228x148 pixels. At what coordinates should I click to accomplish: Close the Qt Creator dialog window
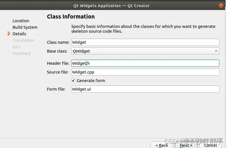point(221,6)
